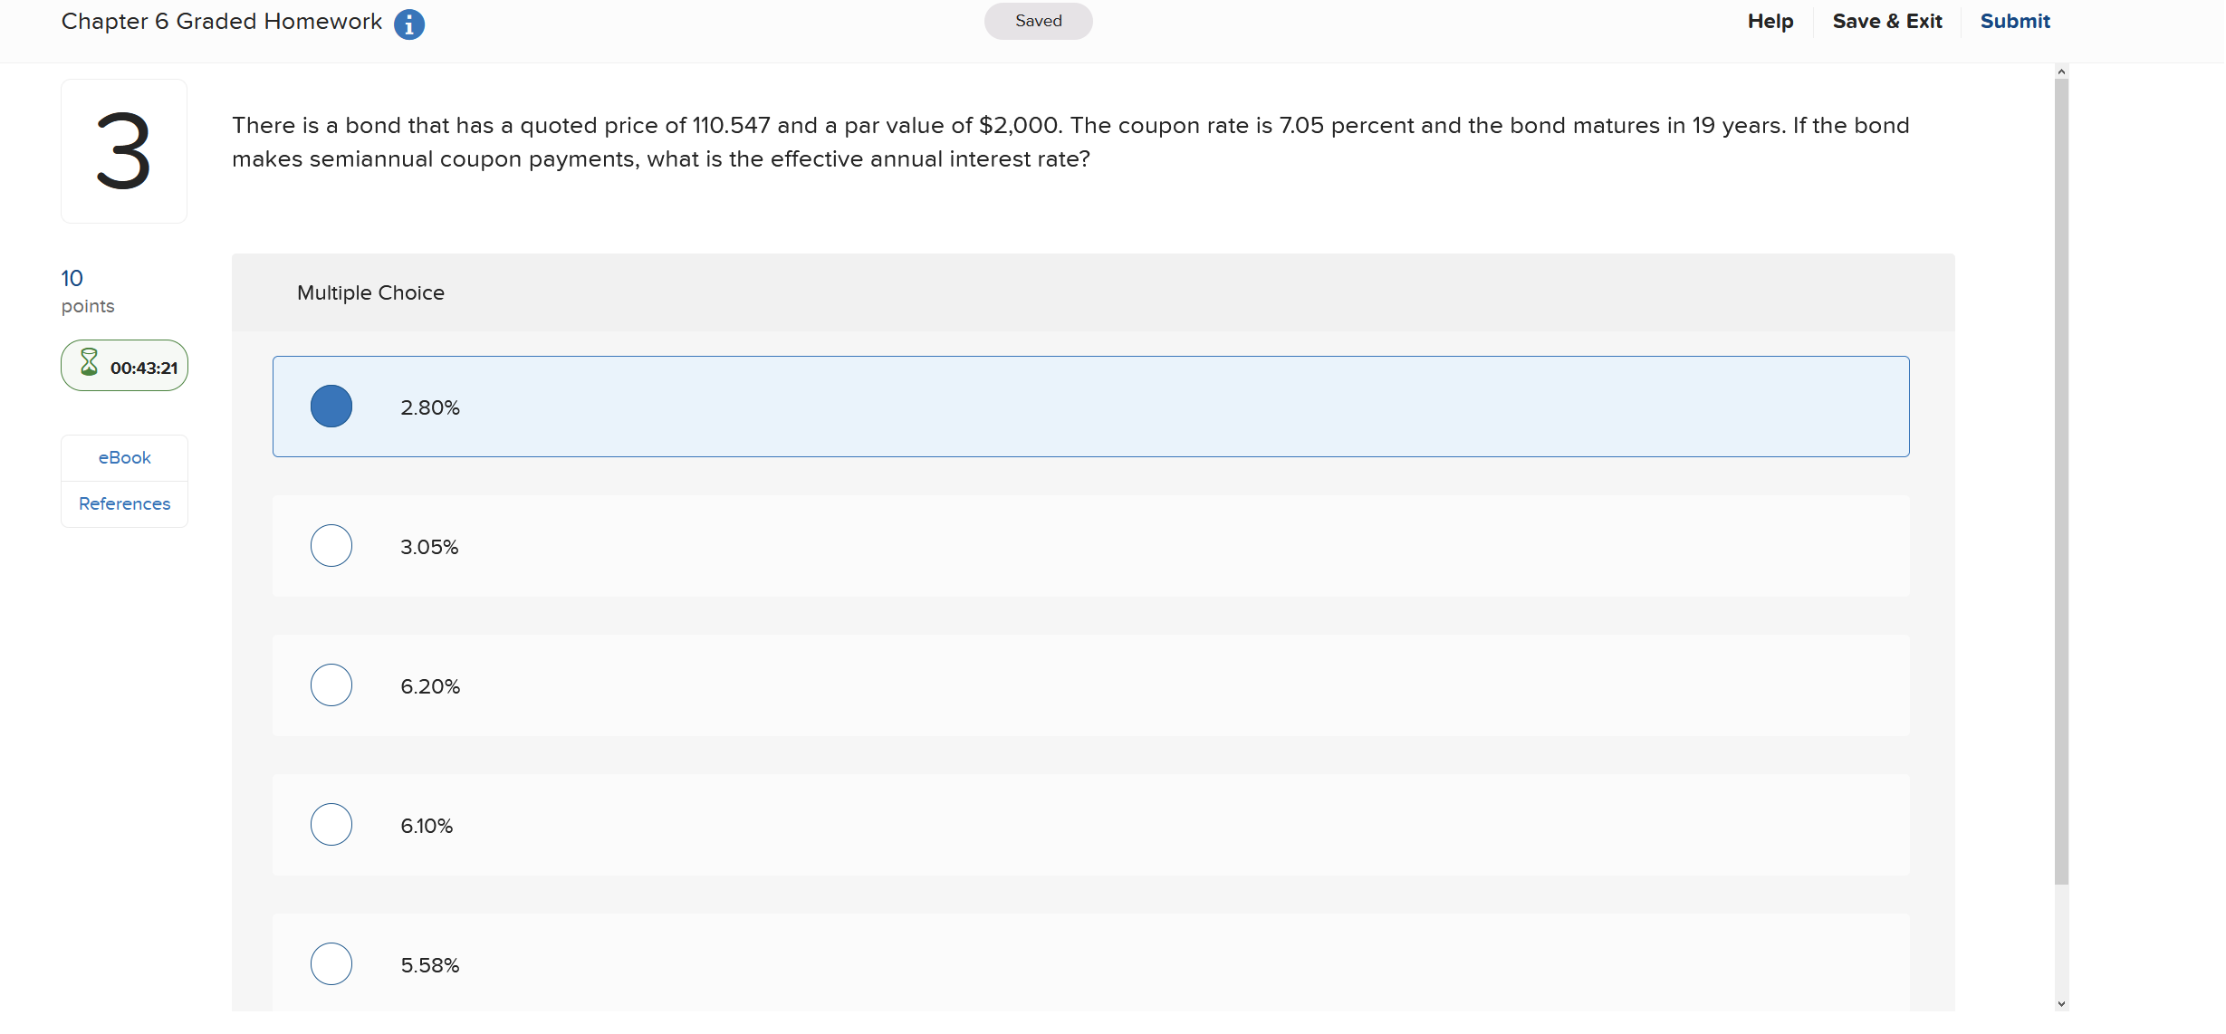Select the 3.05% answer option

(1090, 546)
